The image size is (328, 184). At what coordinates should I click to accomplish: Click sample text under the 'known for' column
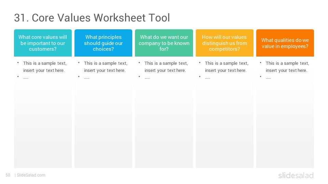pos(166,67)
